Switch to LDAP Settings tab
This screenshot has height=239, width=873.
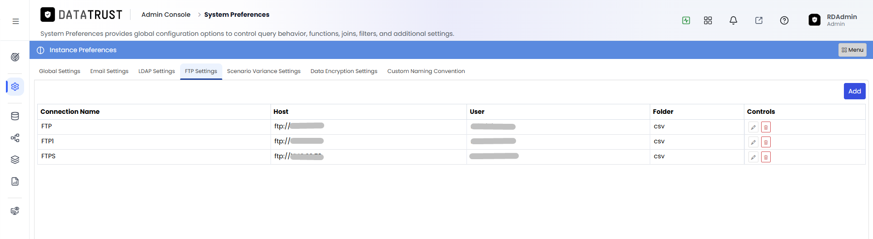[156, 71]
